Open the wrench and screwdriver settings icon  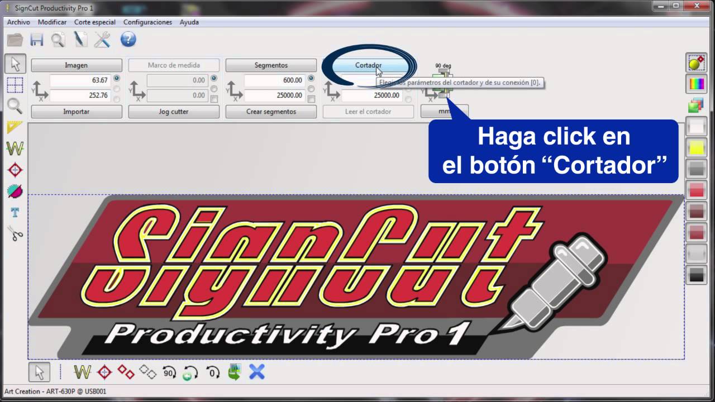click(102, 40)
